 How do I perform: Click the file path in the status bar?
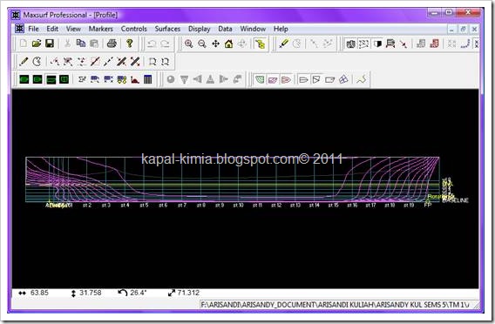pyautogui.click(x=335, y=305)
